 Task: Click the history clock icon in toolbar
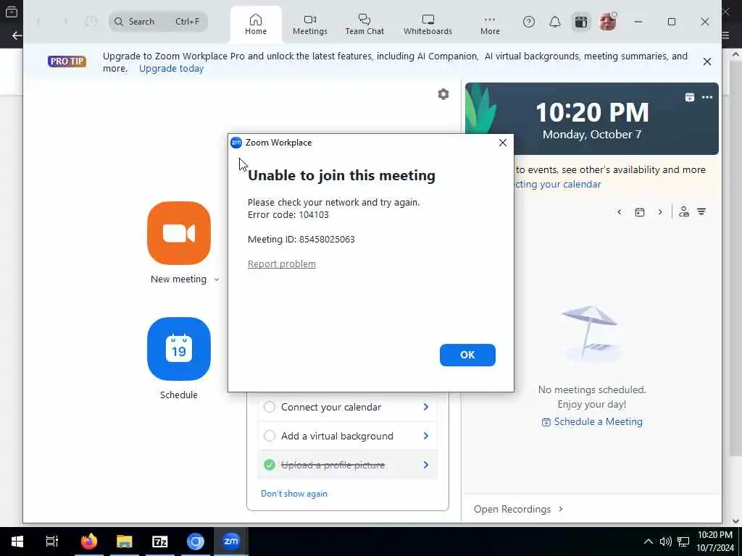[x=91, y=22]
